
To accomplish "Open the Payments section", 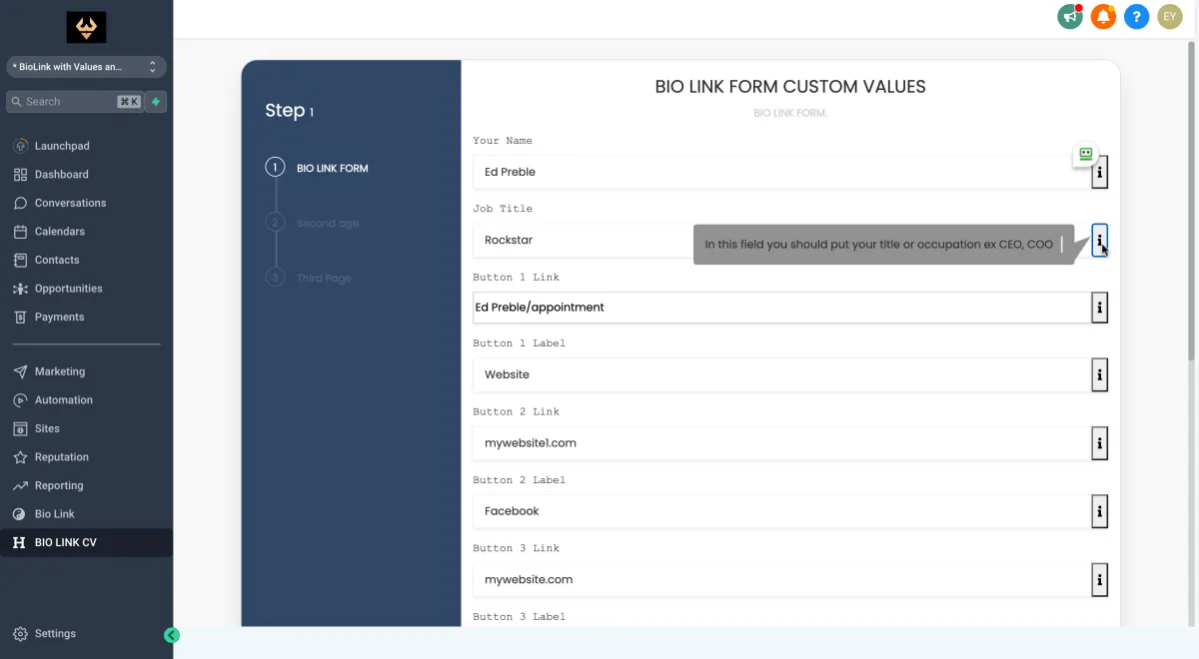I will (58, 317).
